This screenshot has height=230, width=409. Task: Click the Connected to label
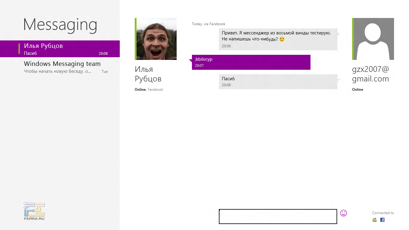click(x=383, y=213)
